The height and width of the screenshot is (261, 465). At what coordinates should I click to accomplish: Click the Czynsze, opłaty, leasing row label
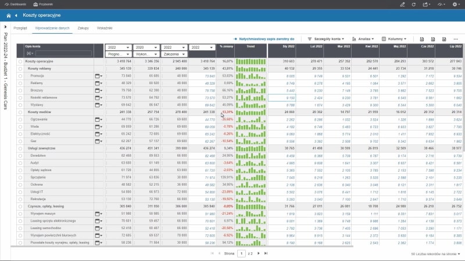(x=46, y=206)
